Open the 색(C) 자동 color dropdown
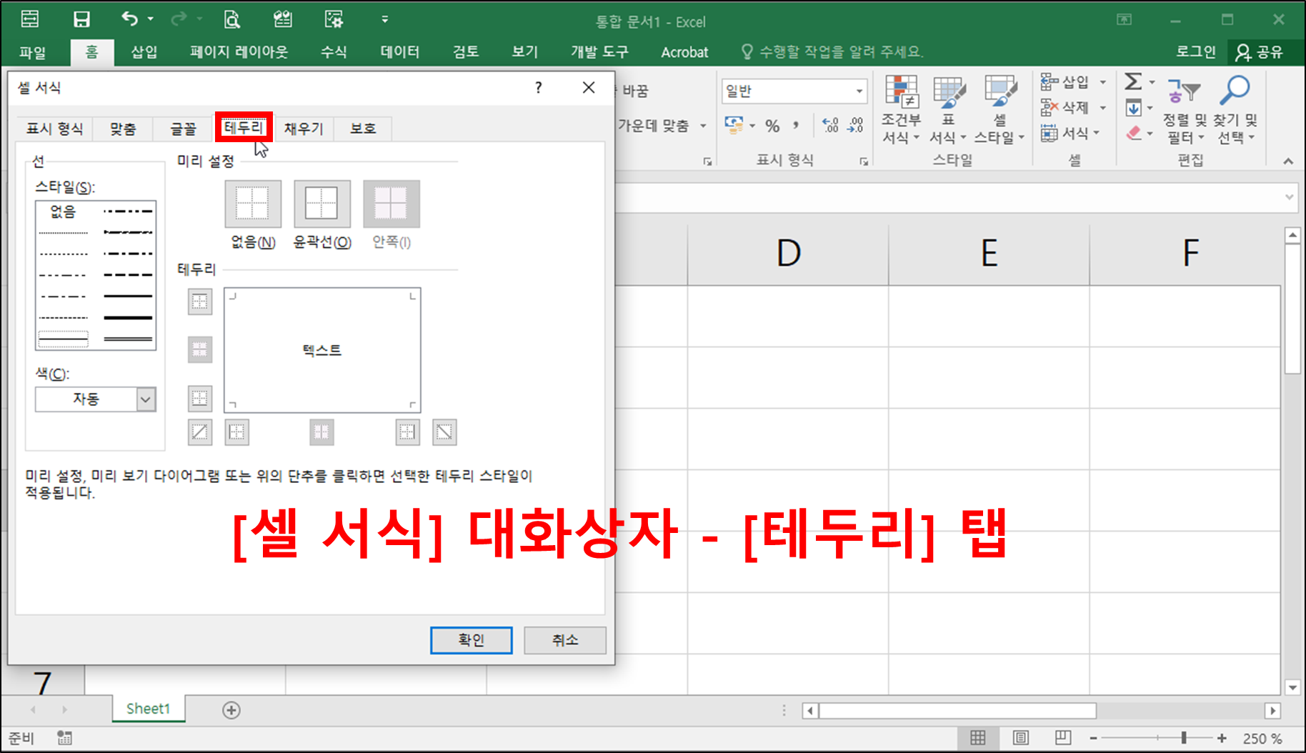This screenshot has height=753, width=1306. (146, 399)
